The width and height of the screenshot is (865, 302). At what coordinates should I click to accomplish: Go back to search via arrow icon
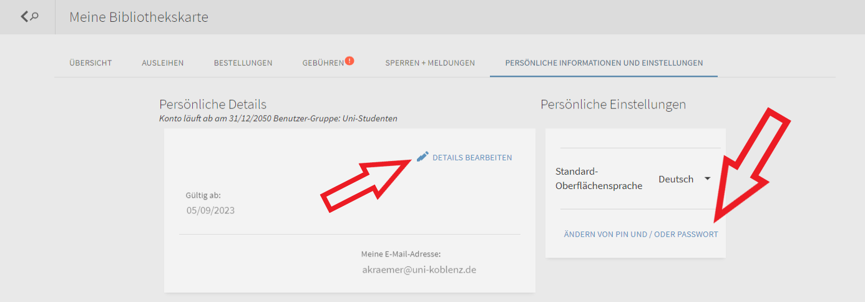29,17
